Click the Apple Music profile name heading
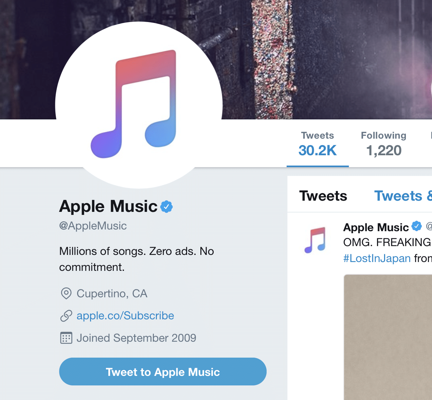Image resolution: width=432 pixels, height=400 pixels. point(108,206)
